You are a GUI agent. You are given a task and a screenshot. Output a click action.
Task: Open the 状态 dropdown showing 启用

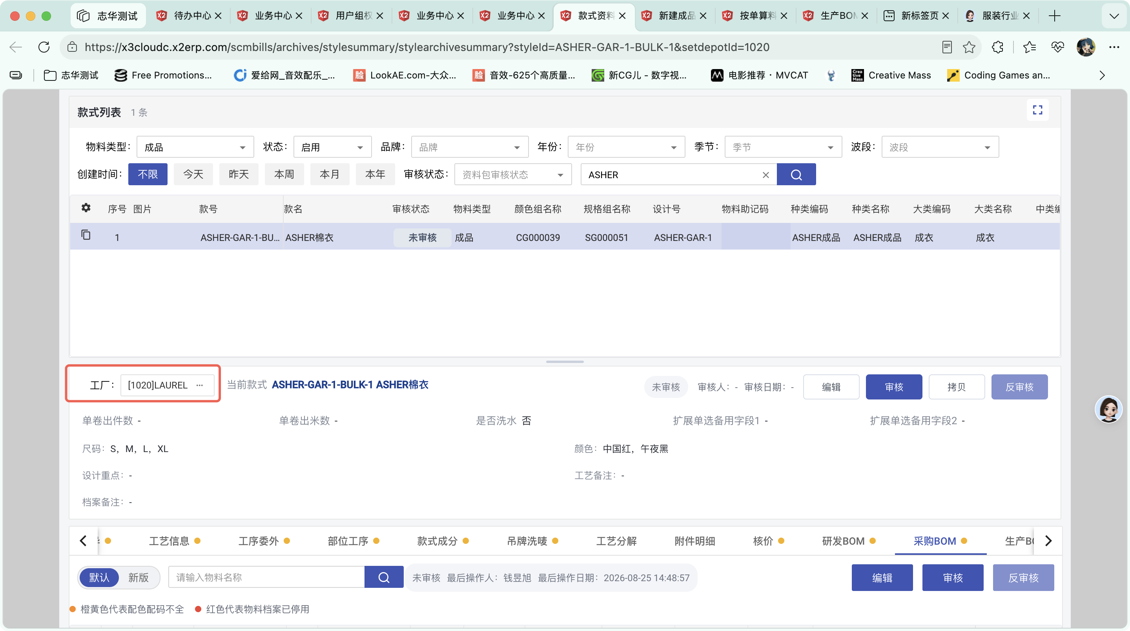pyautogui.click(x=332, y=147)
